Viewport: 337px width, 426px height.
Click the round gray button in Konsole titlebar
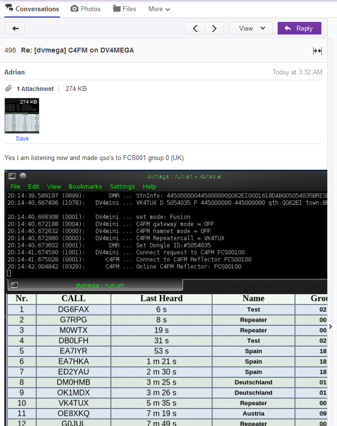coord(23,176)
